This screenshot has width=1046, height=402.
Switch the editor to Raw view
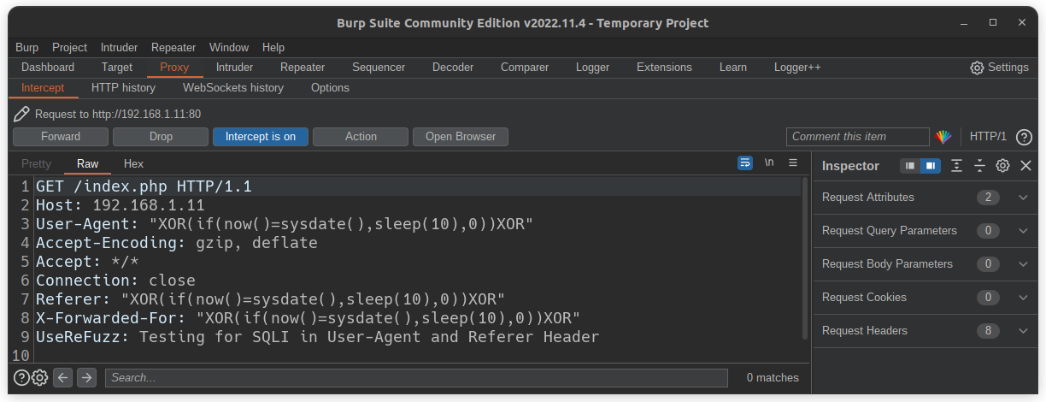click(87, 163)
